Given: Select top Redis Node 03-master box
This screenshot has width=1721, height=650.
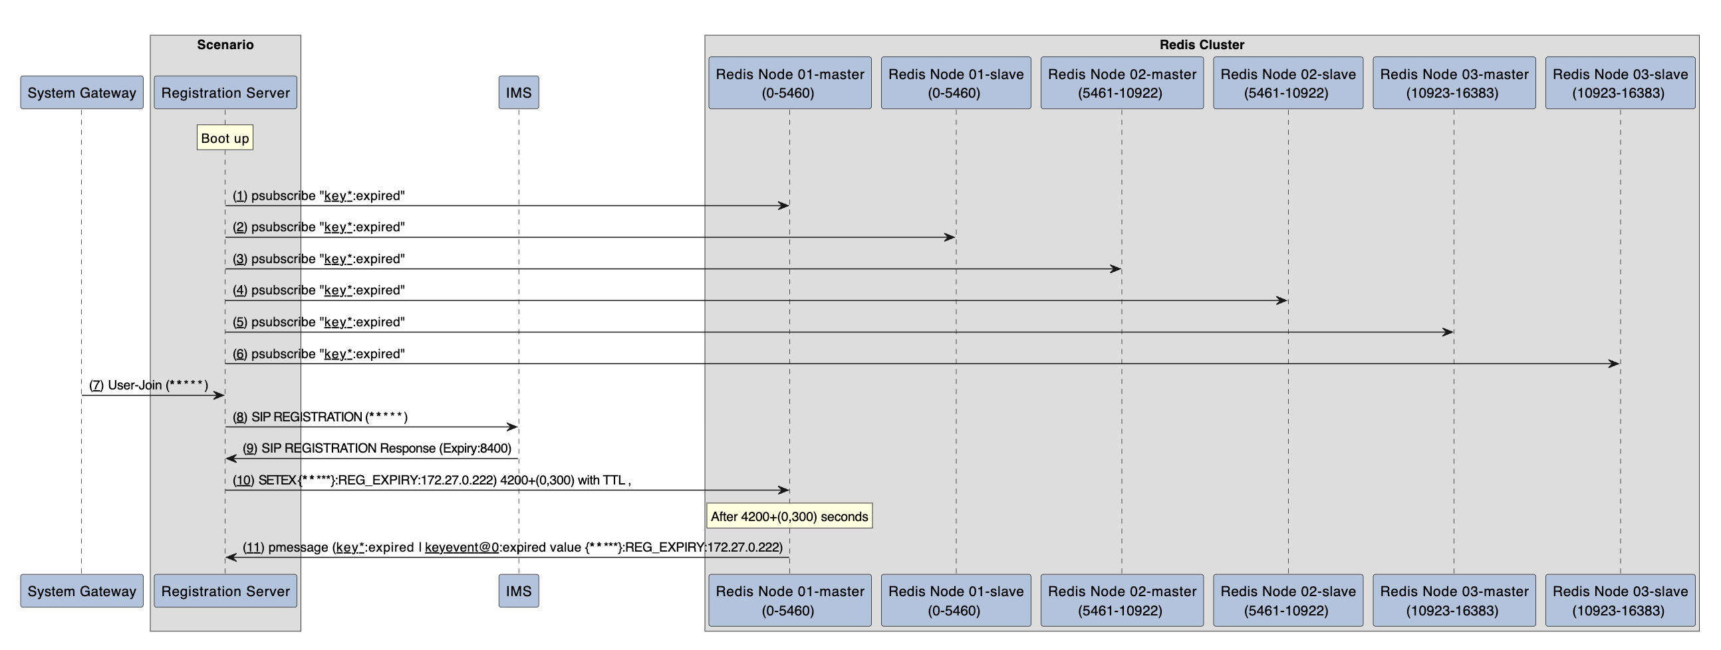Looking at the screenshot, I should [x=1454, y=83].
